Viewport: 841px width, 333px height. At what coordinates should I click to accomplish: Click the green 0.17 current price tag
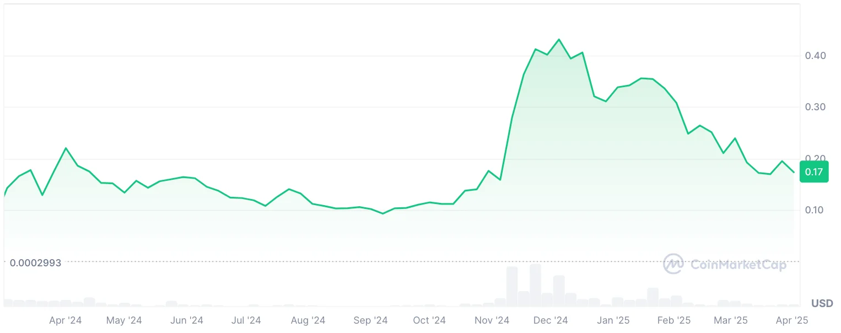(x=813, y=172)
